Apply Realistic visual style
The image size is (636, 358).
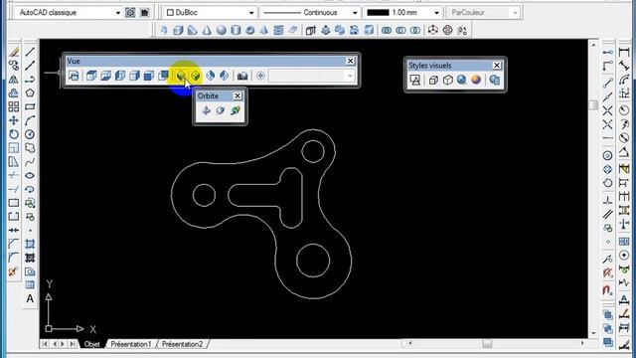pyautogui.click(x=461, y=80)
